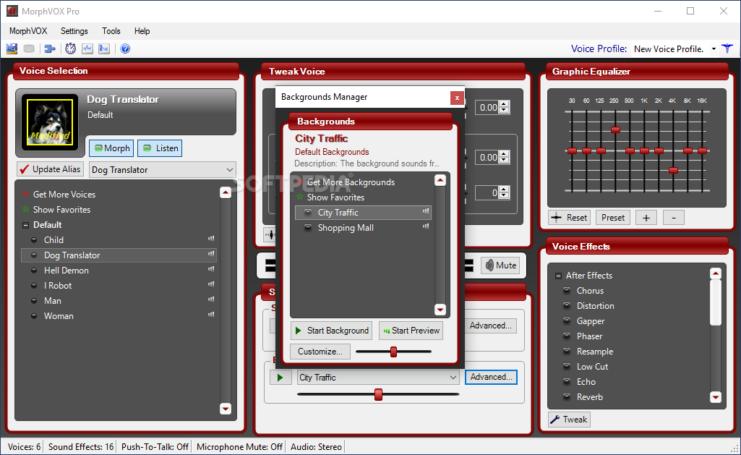The image size is (741, 455).
Task: Collapse the Default voices group
Action: tap(25, 225)
